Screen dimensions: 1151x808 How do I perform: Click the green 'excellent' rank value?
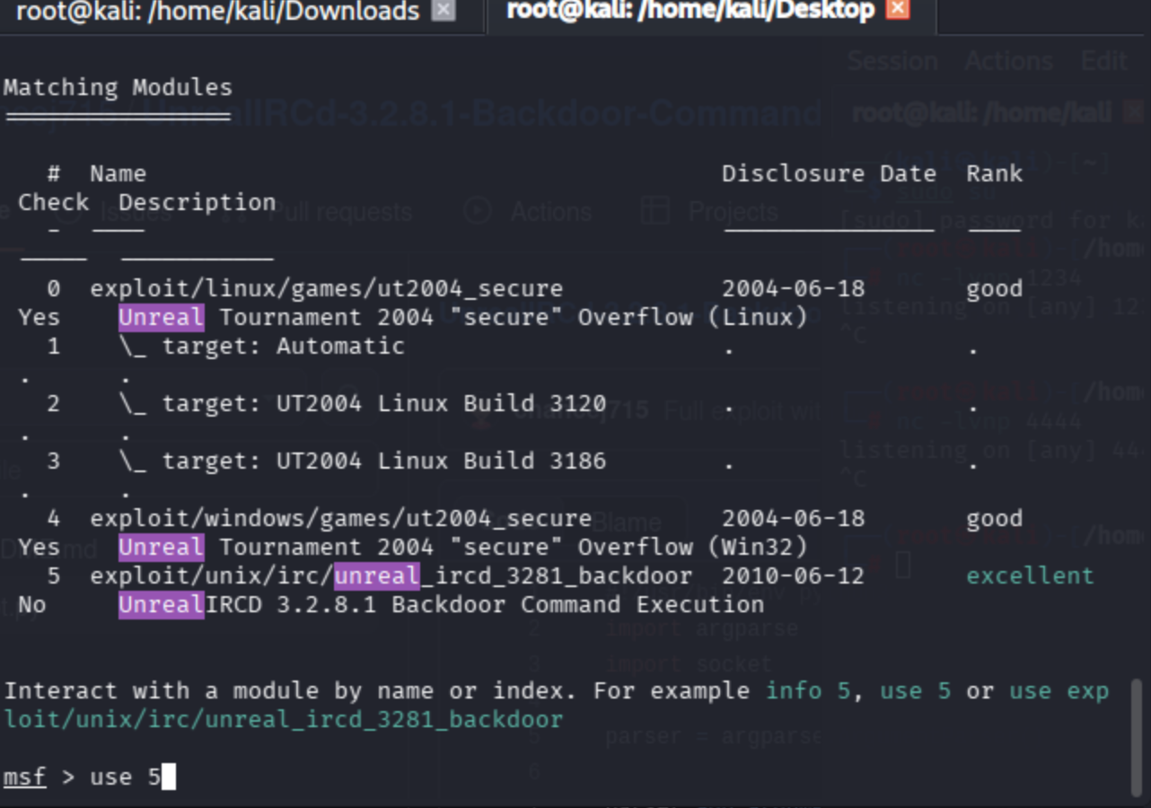coord(1030,576)
